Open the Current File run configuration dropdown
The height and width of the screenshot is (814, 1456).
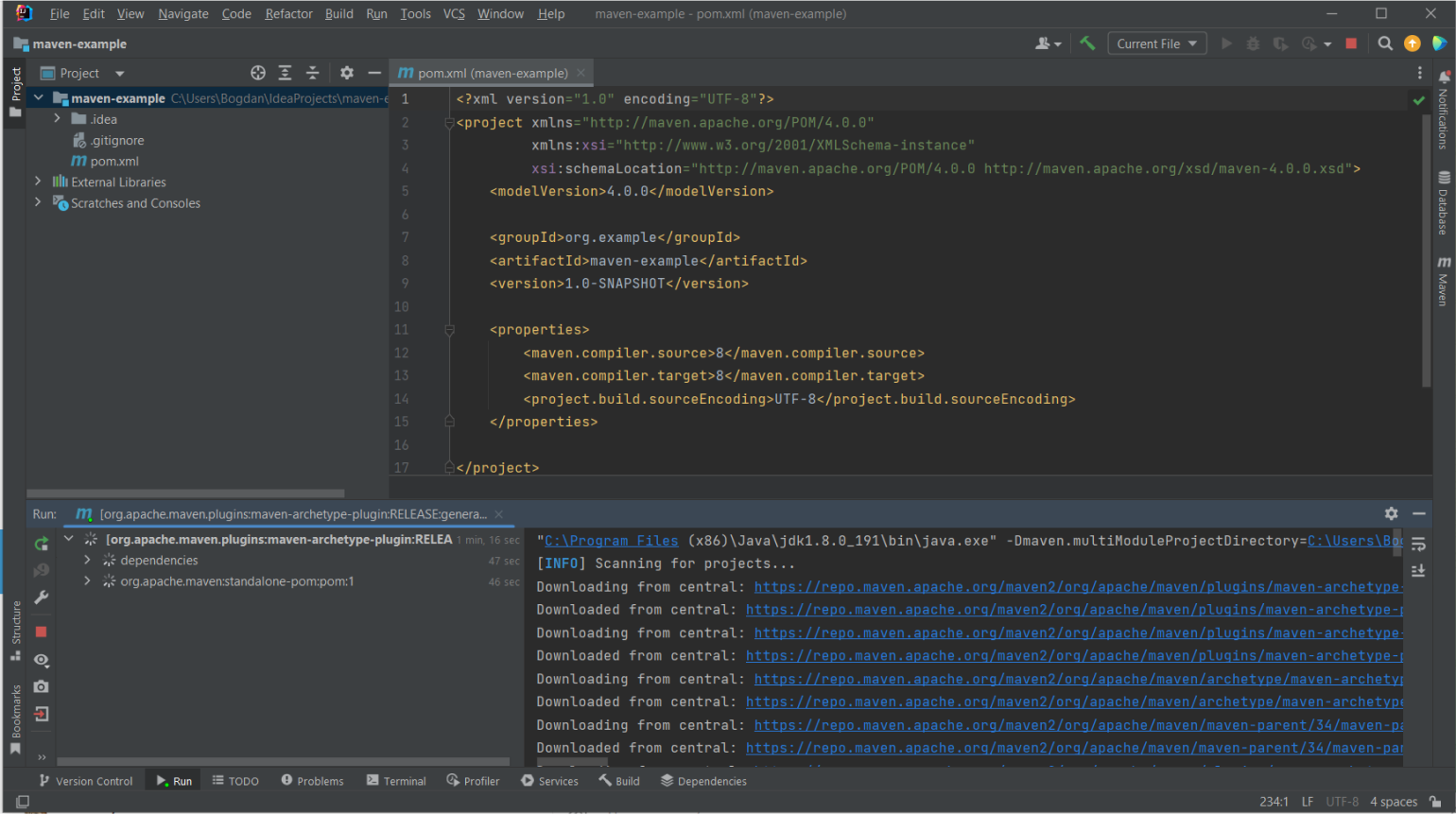(1157, 43)
